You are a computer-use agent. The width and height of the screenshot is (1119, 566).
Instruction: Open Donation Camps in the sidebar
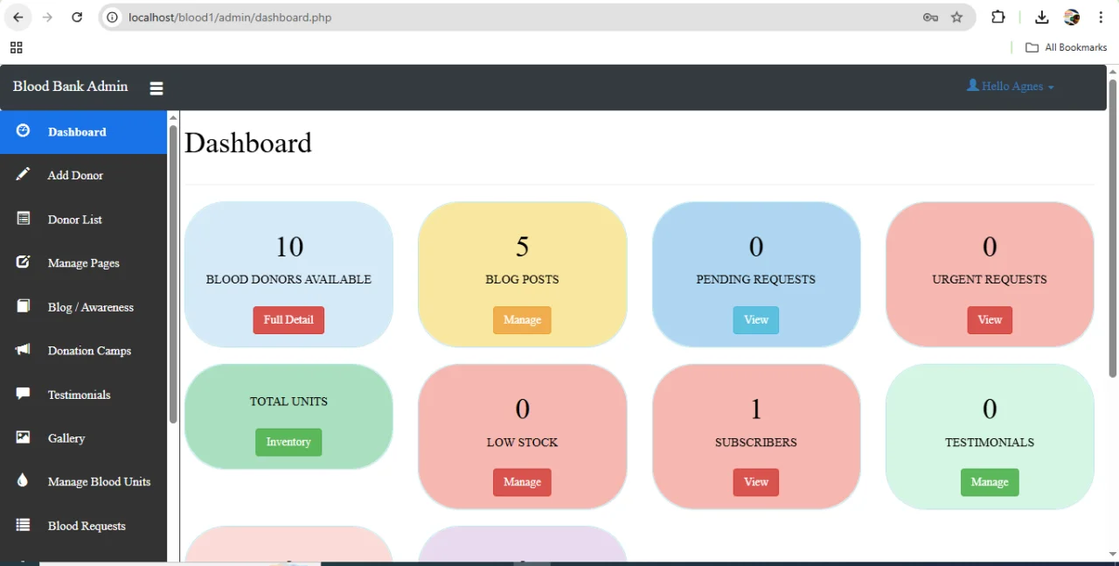(x=83, y=351)
